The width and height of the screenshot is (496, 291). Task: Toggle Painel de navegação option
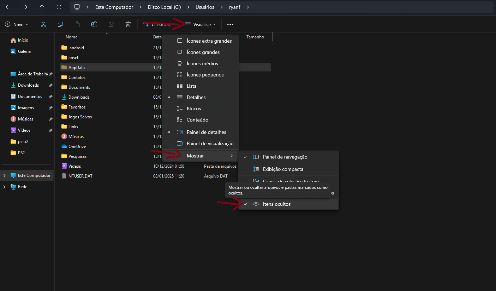[x=285, y=157]
